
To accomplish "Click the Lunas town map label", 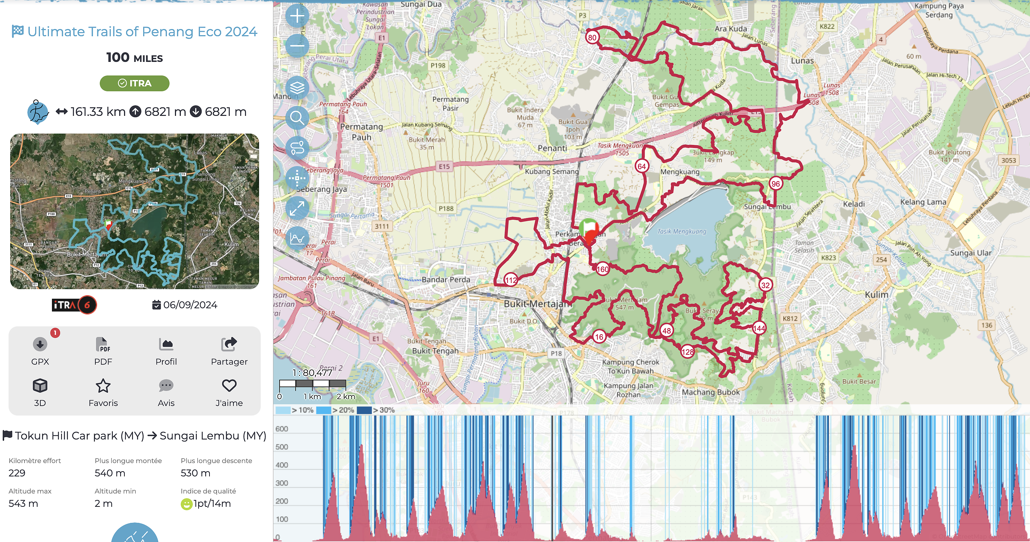I will pyautogui.click(x=802, y=61).
